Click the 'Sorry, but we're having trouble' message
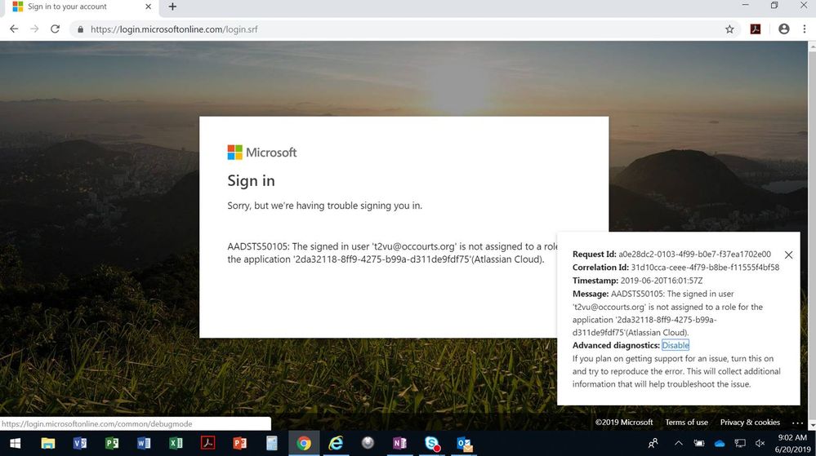Viewport: 816px width, 456px height. 325,206
